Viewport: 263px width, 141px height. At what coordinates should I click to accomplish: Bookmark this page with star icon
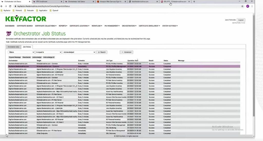tap(242, 6)
